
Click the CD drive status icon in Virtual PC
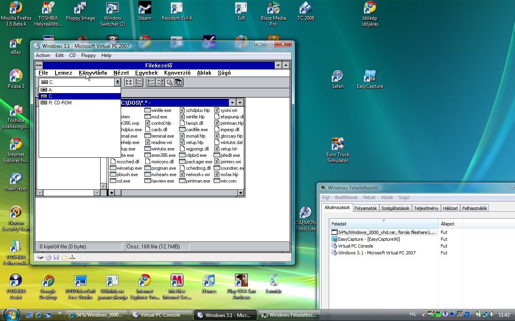[x=48, y=257]
